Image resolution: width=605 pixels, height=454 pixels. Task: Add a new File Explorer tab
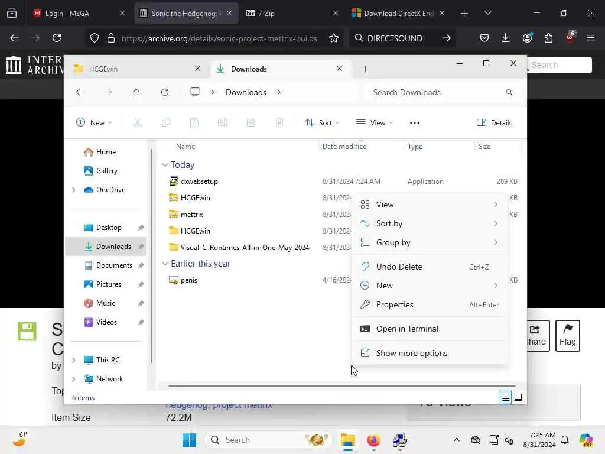[x=365, y=69]
